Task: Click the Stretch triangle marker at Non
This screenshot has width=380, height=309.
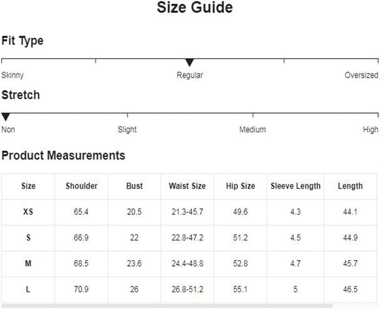Action: pos(6,117)
